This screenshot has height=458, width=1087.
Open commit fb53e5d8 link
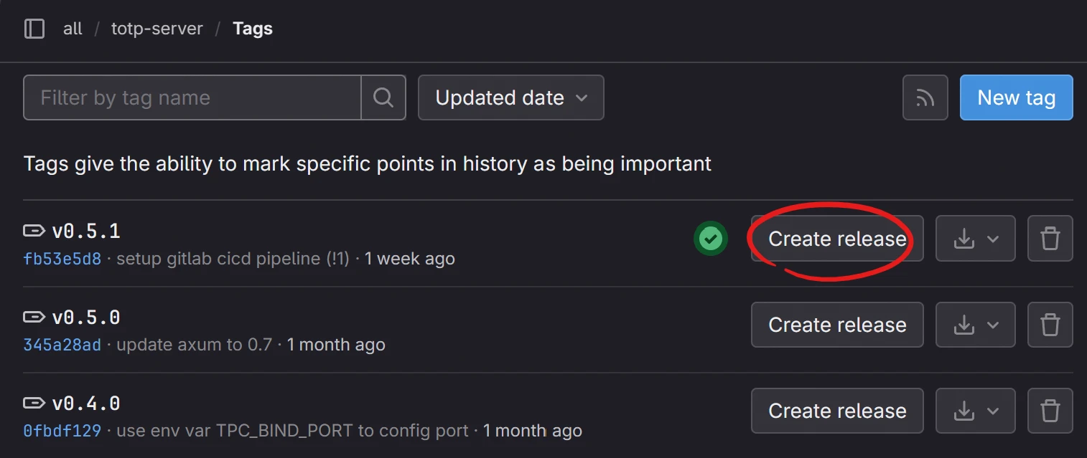(62, 259)
